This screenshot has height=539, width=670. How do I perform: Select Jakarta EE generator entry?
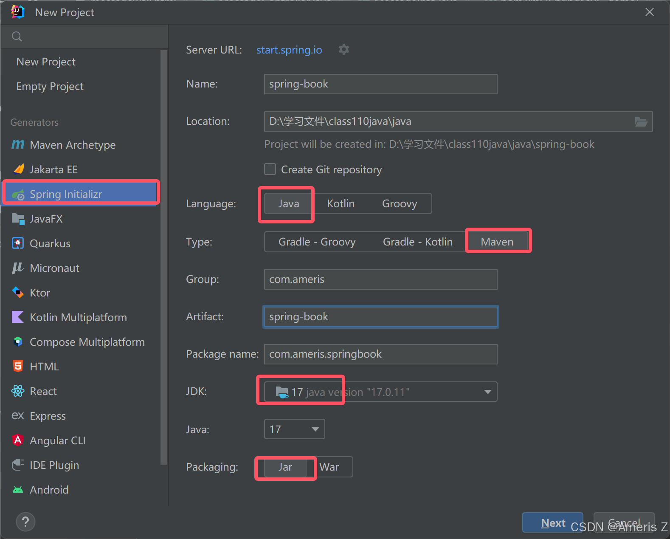tap(81, 170)
